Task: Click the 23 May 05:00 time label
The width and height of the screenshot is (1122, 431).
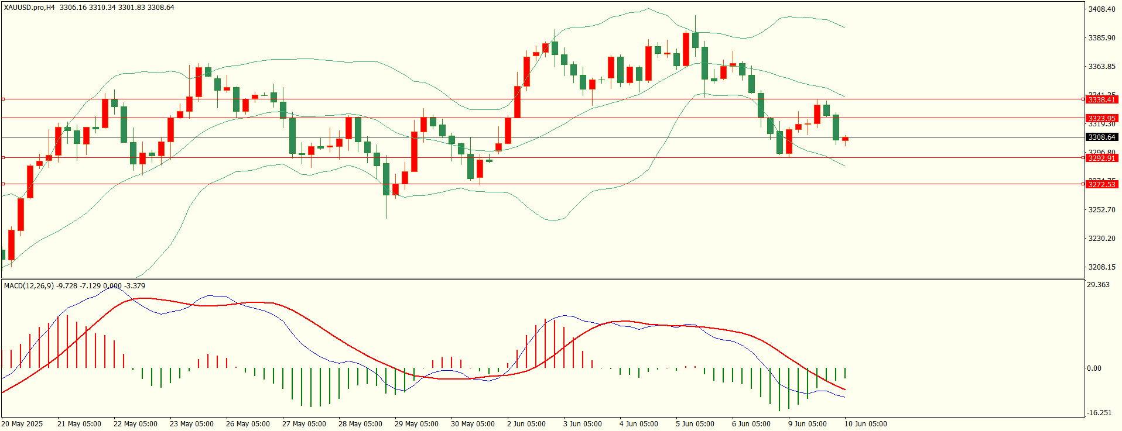Action: pyautogui.click(x=191, y=424)
